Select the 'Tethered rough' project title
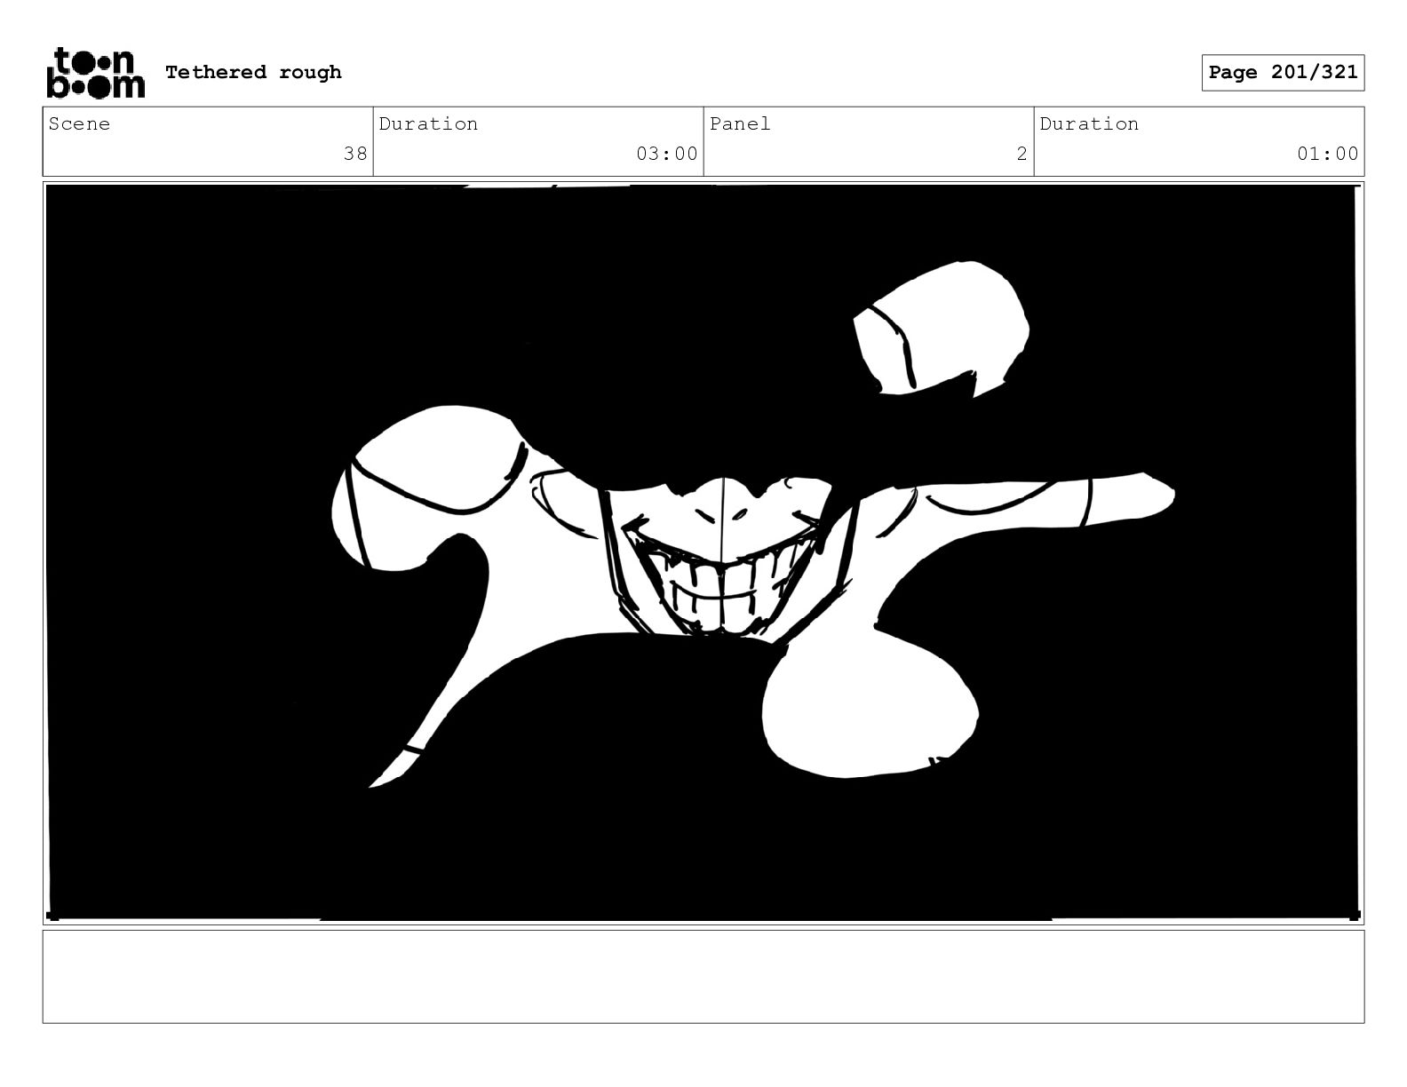The image size is (1407, 1087). click(253, 72)
